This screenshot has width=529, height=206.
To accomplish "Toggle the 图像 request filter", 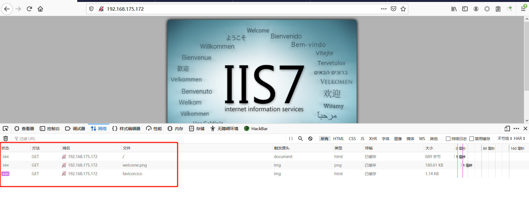I will (x=398, y=139).
